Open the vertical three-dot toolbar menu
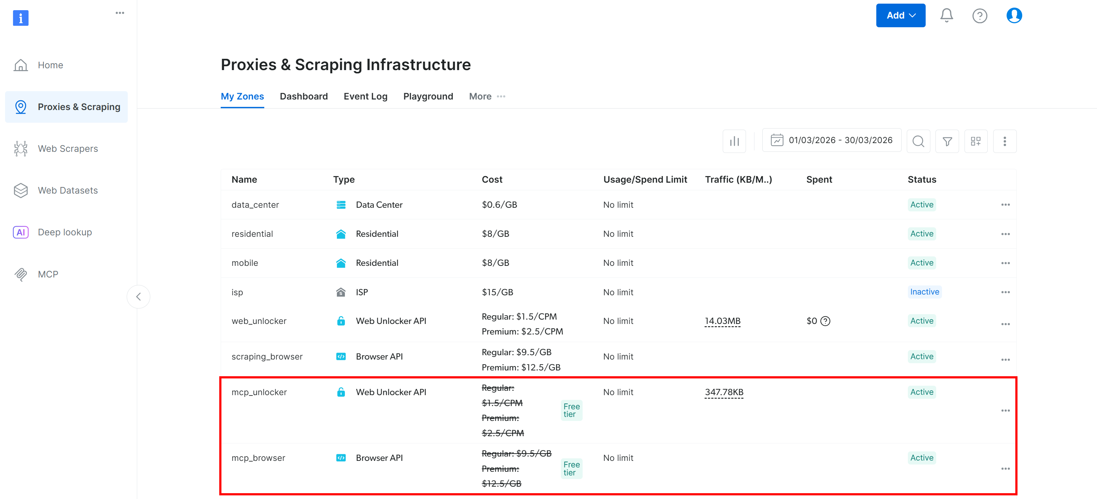 (1004, 141)
